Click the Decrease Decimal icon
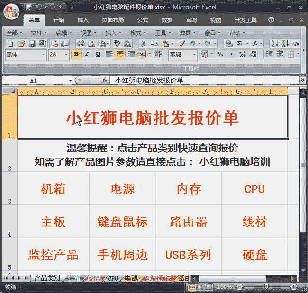The width and height of the screenshot is (308, 293). tap(253, 54)
